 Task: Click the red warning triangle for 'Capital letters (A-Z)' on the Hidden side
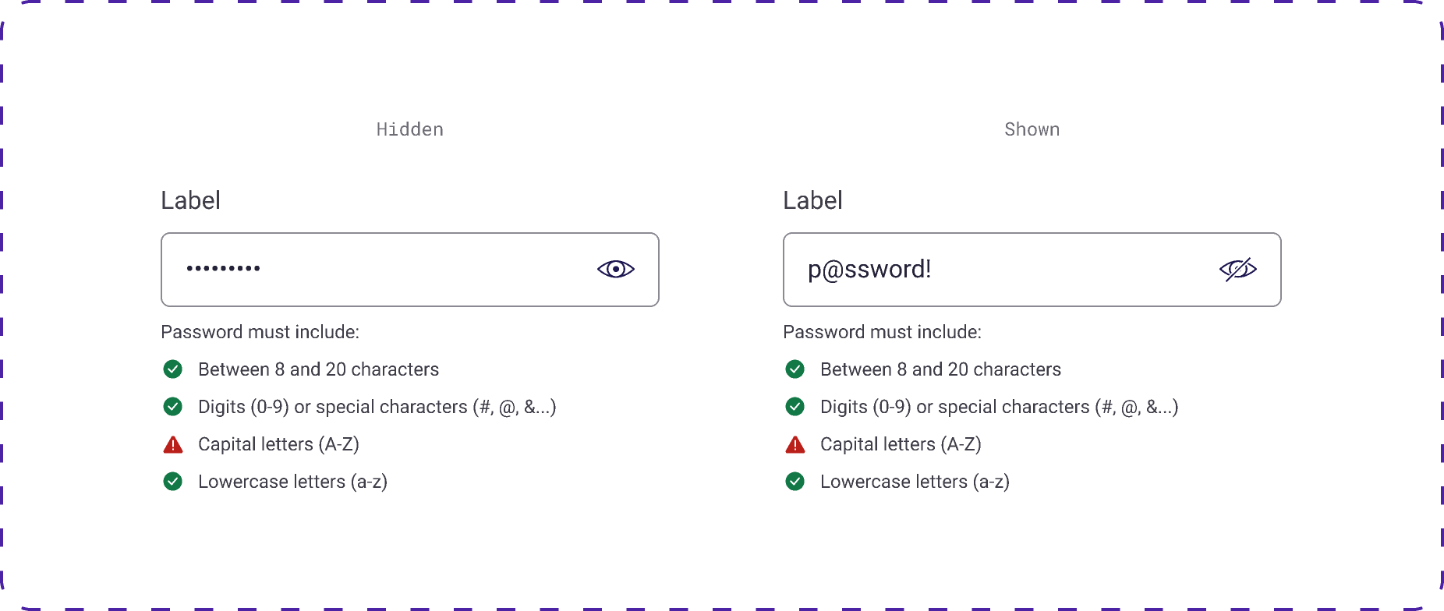[173, 444]
